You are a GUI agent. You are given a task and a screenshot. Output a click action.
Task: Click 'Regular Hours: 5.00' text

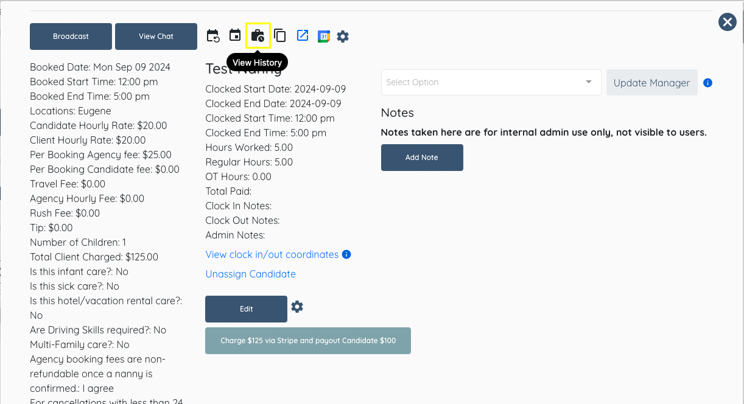249,162
